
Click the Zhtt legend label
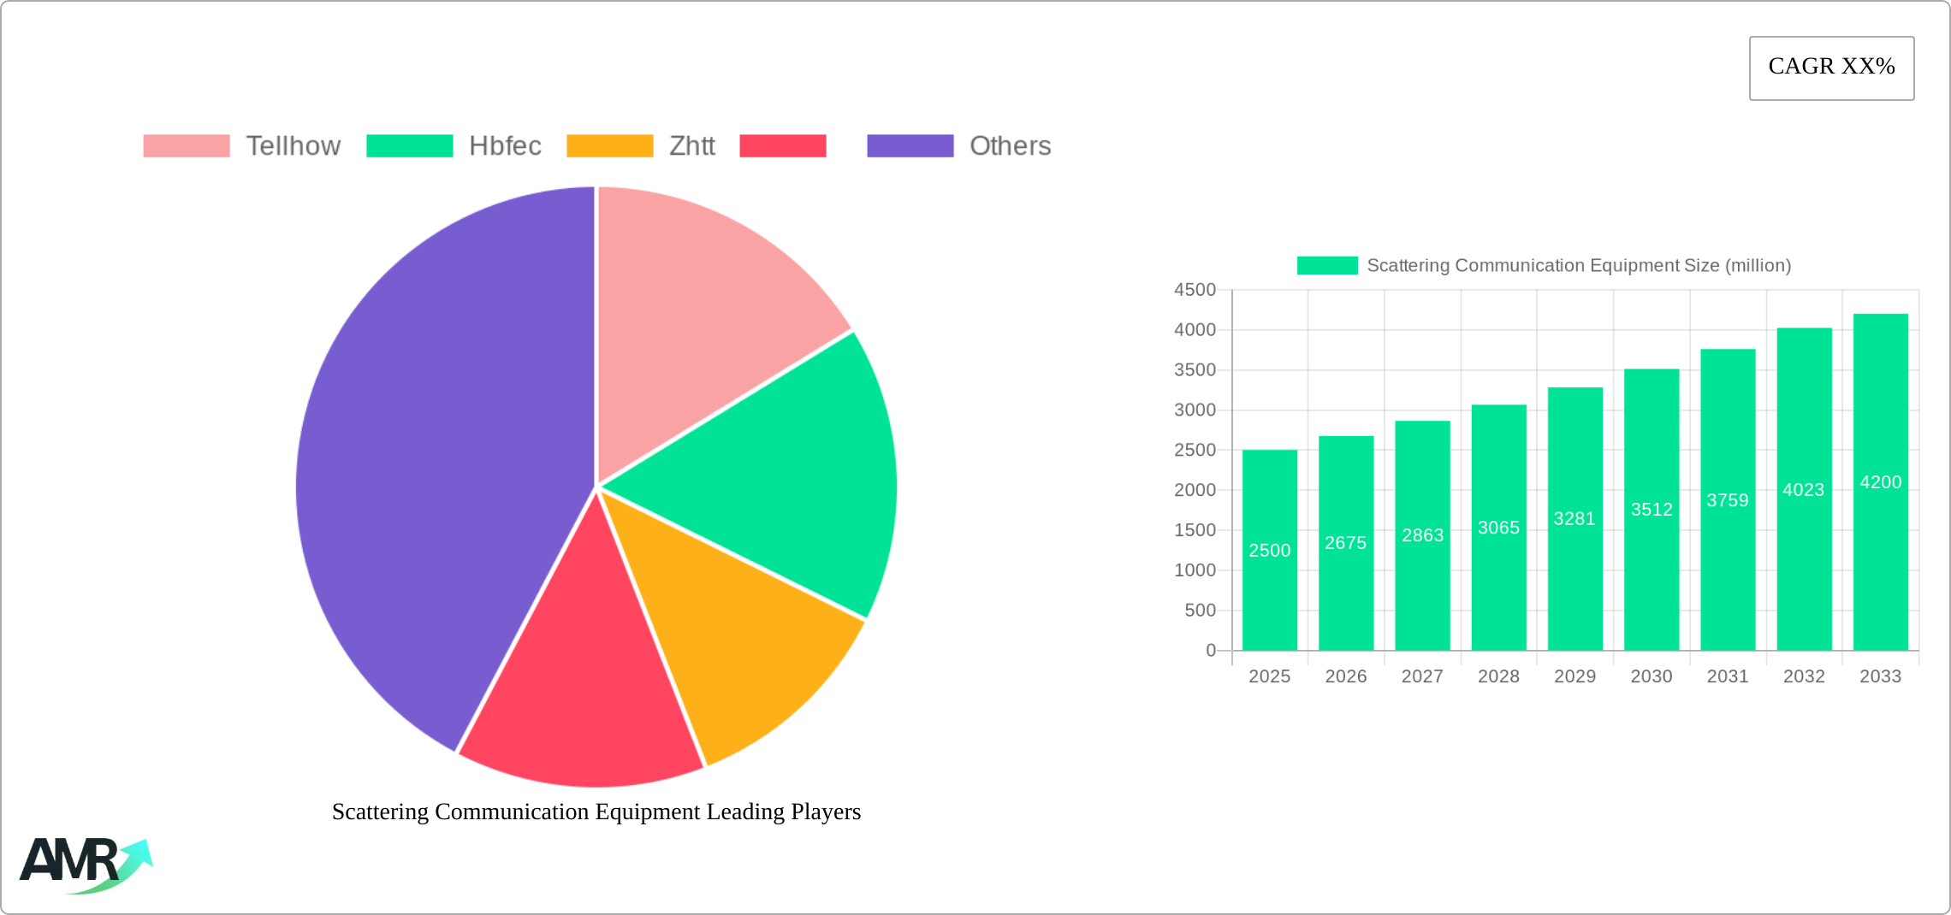tap(692, 146)
